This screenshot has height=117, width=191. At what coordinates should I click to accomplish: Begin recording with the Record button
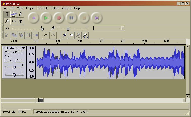[59, 18]
